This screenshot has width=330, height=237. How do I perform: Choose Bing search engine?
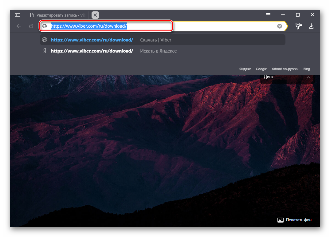pos(306,69)
